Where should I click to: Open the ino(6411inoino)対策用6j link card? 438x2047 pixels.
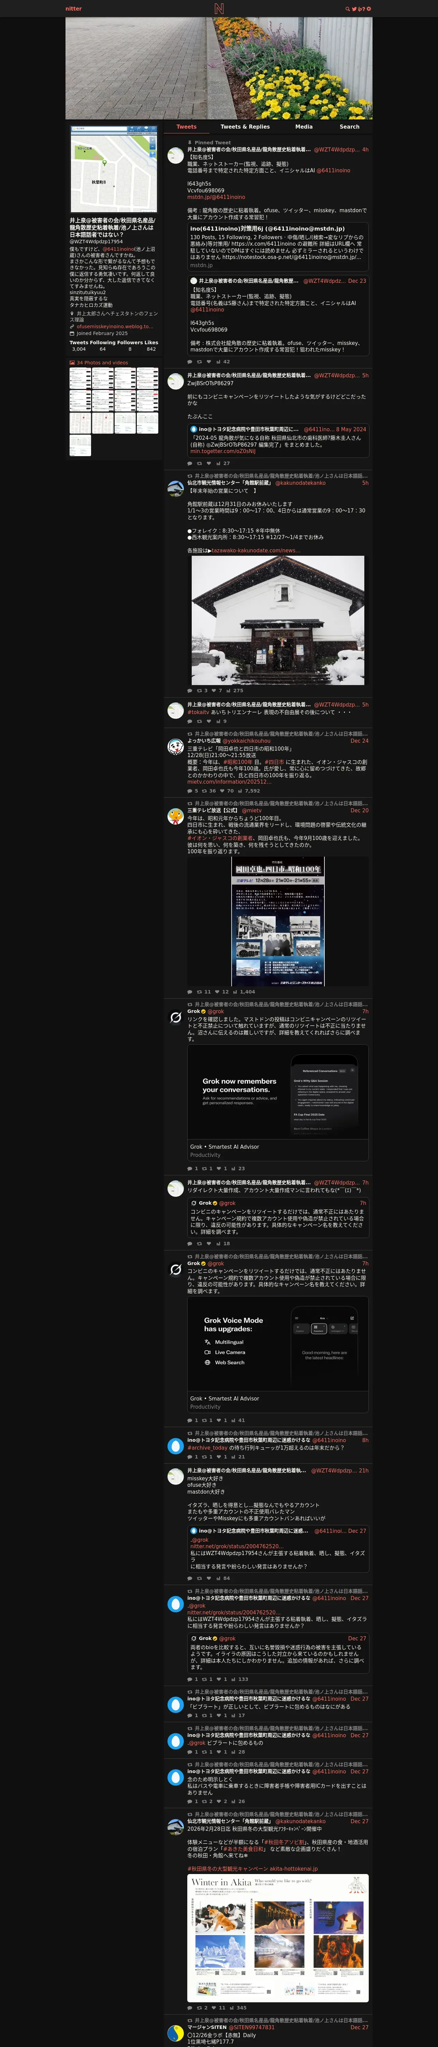click(278, 246)
